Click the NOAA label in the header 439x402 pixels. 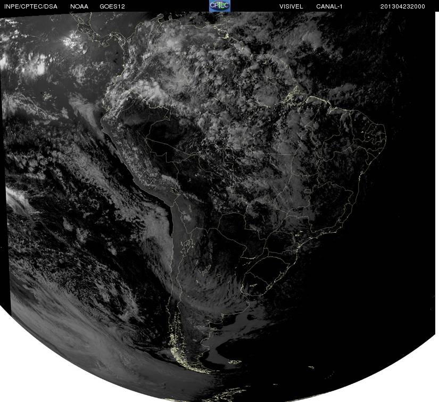coord(79,6)
